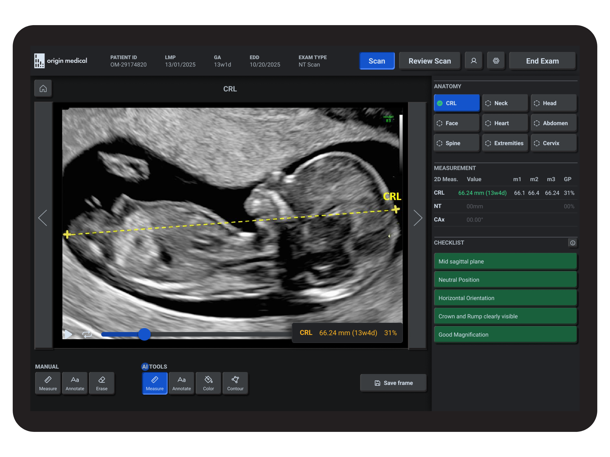Select the AI Contour tool

click(x=235, y=383)
